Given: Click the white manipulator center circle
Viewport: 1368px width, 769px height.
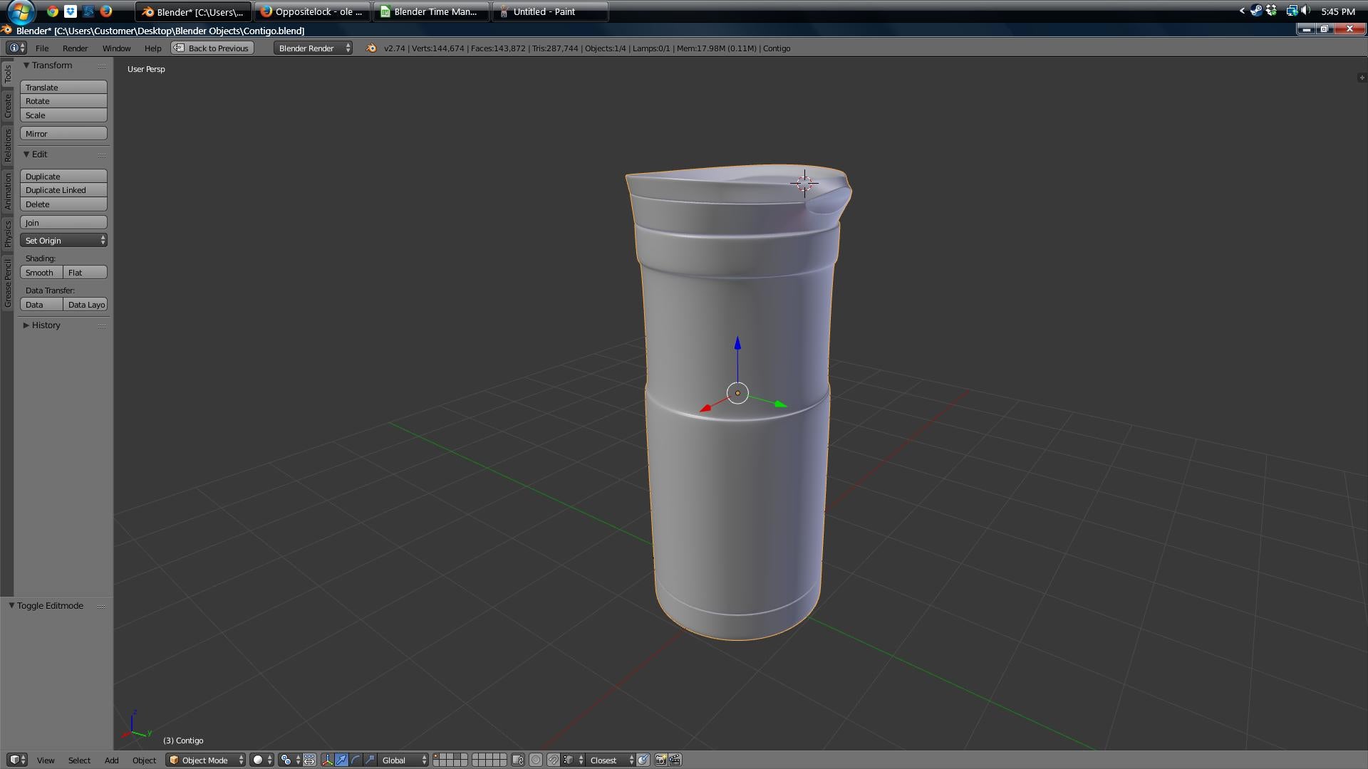Looking at the screenshot, I should (737, 393).
